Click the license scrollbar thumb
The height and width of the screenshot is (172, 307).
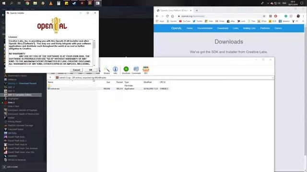pyautogui.click(x=94, y=45)
